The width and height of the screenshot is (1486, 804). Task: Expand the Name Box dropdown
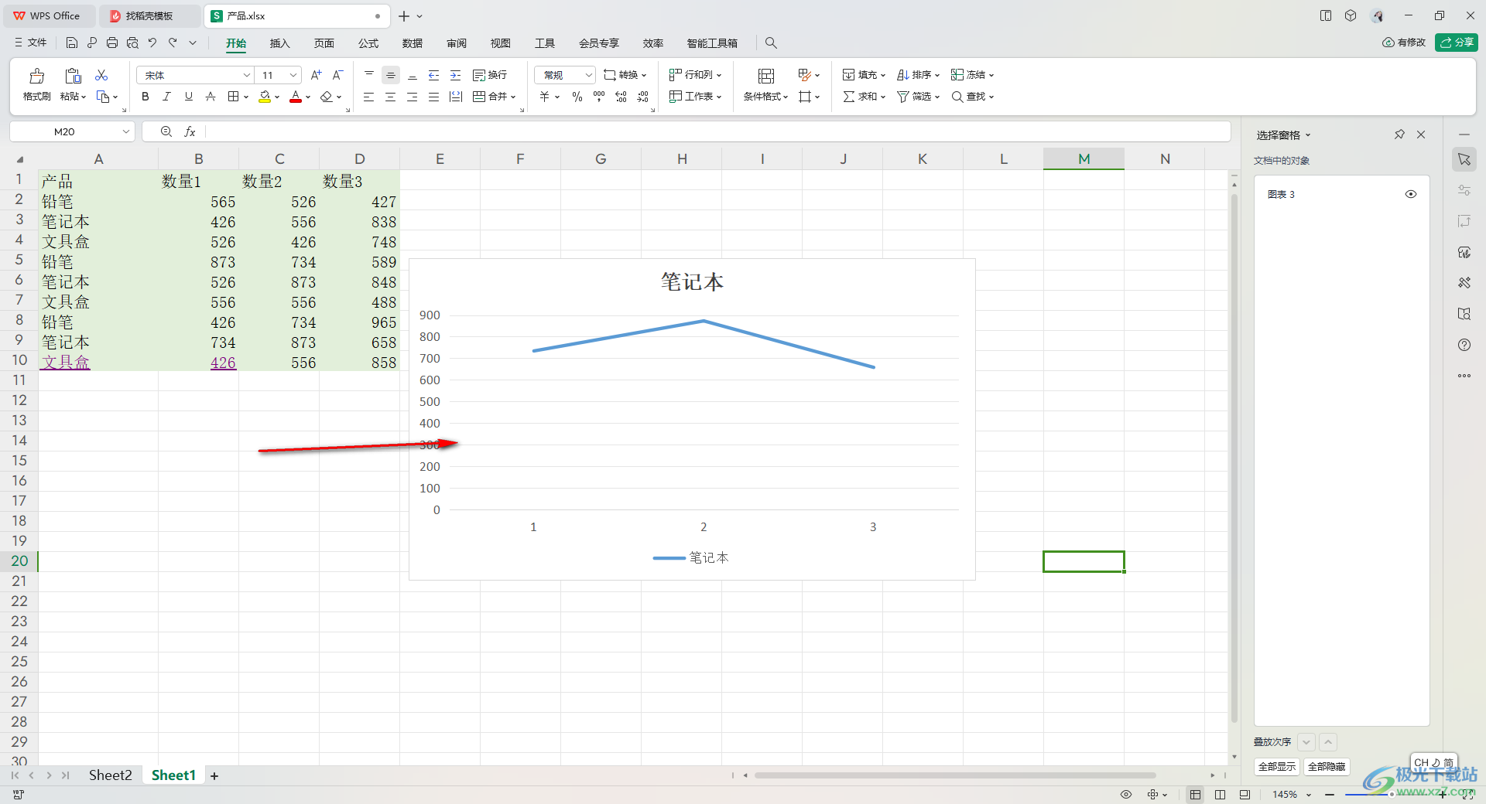(x=125, y=132)
